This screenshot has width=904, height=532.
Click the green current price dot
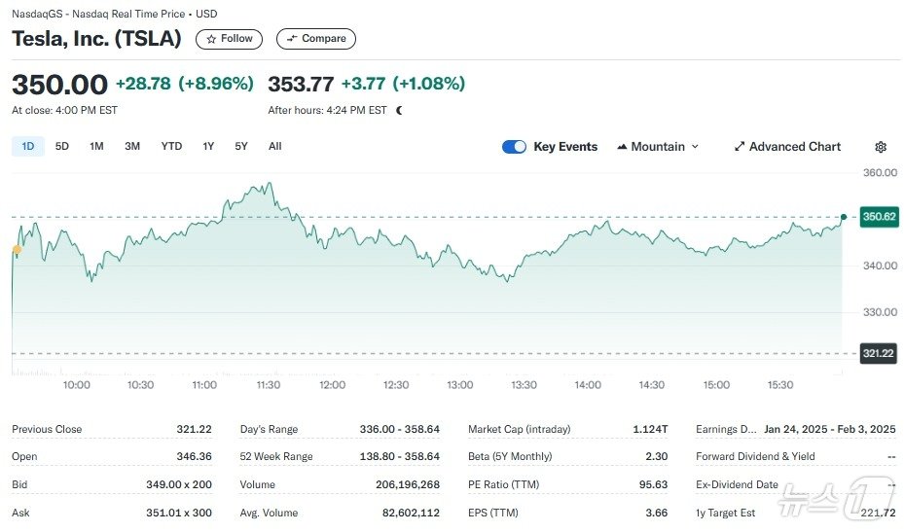[843, 217]
